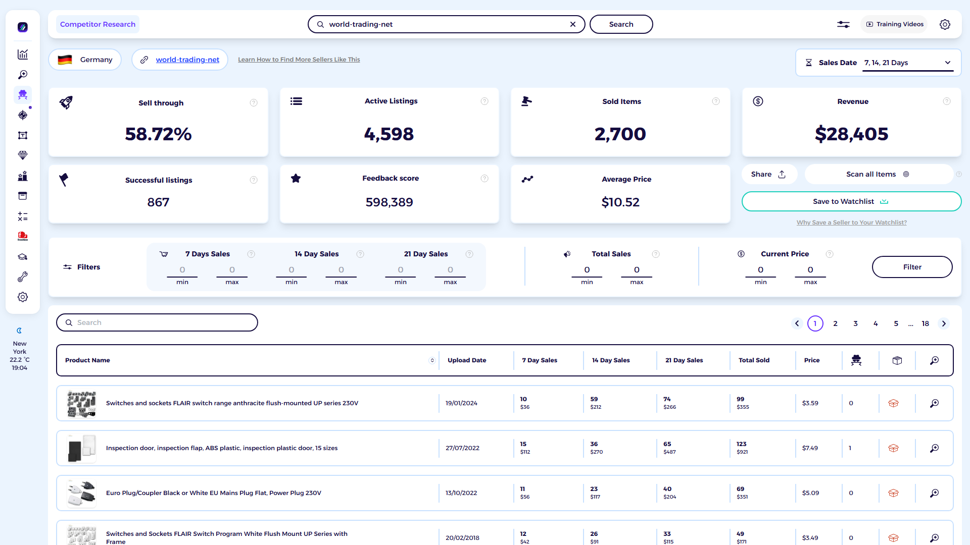Image resolution: width=970 pixels, height=545 pixels.
Task: Open the graduation cap academy icon in the sidebar
Action: (23, 257)
